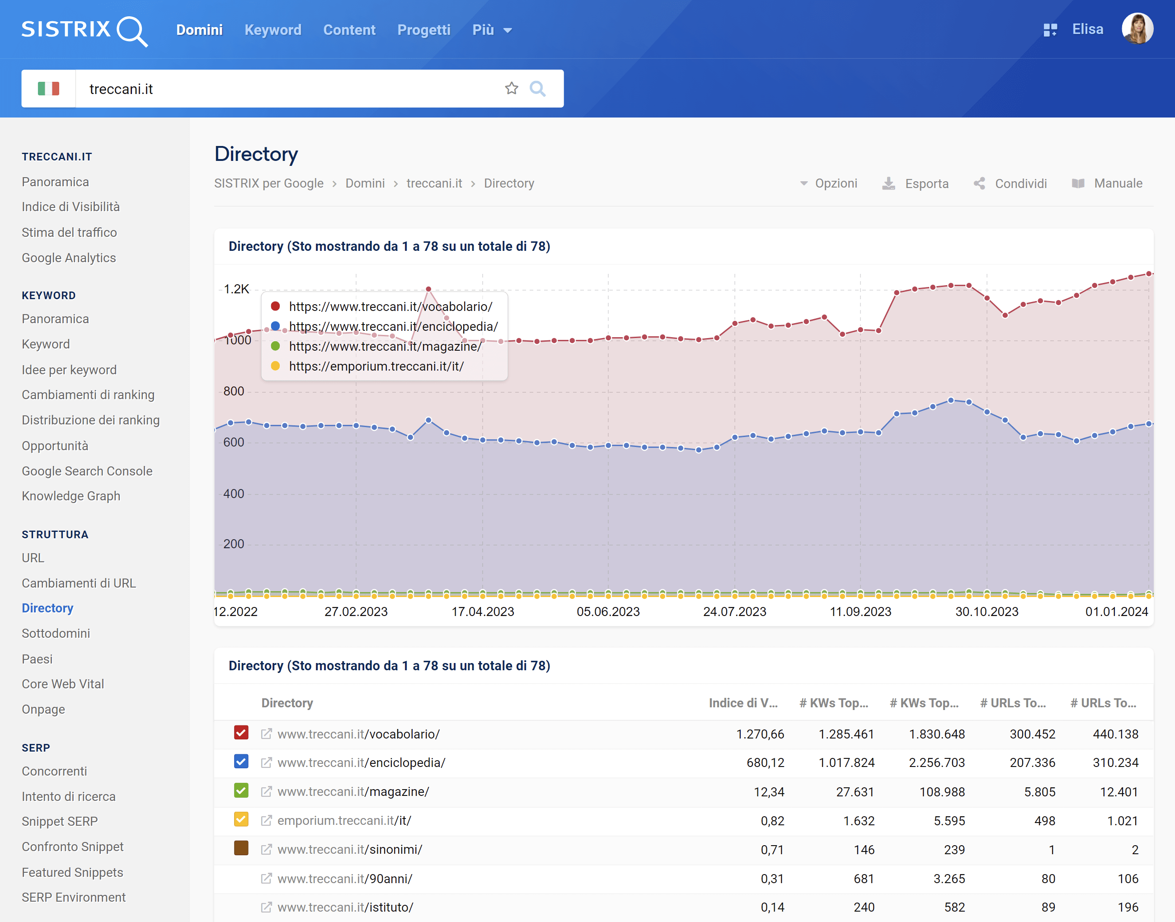The height and width of the screenshot is (922, 1175).
Task: Sort by Indice di V... column header
Action: click(x=743, y=703)
